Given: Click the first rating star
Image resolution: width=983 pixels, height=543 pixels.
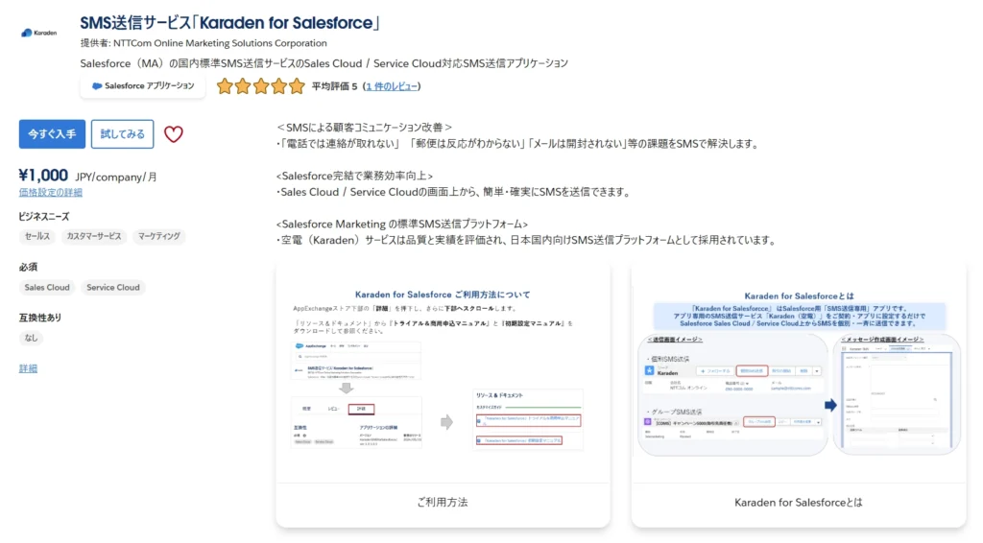Looking at the screenshot, I should 225,86.
